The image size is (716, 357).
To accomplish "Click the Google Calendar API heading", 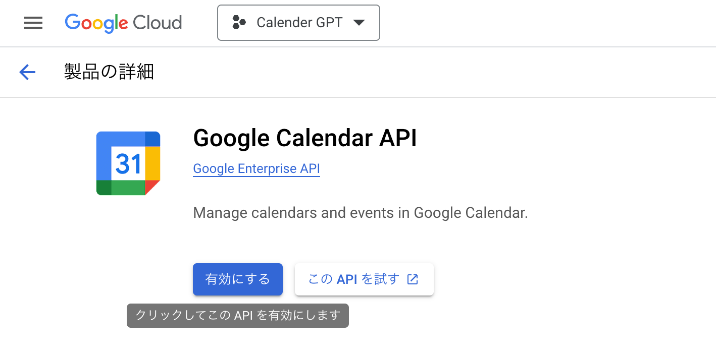I will [305, 138].
